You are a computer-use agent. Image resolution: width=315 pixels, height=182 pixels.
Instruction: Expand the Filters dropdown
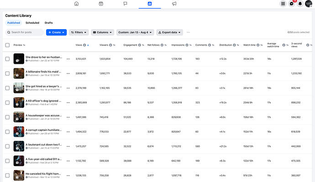click(x=79, y=32)
